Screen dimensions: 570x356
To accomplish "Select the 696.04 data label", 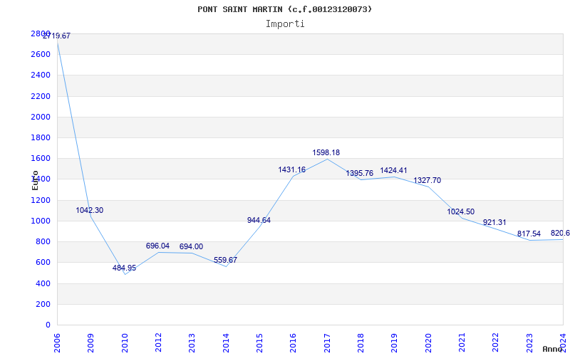I will [157, 246].
